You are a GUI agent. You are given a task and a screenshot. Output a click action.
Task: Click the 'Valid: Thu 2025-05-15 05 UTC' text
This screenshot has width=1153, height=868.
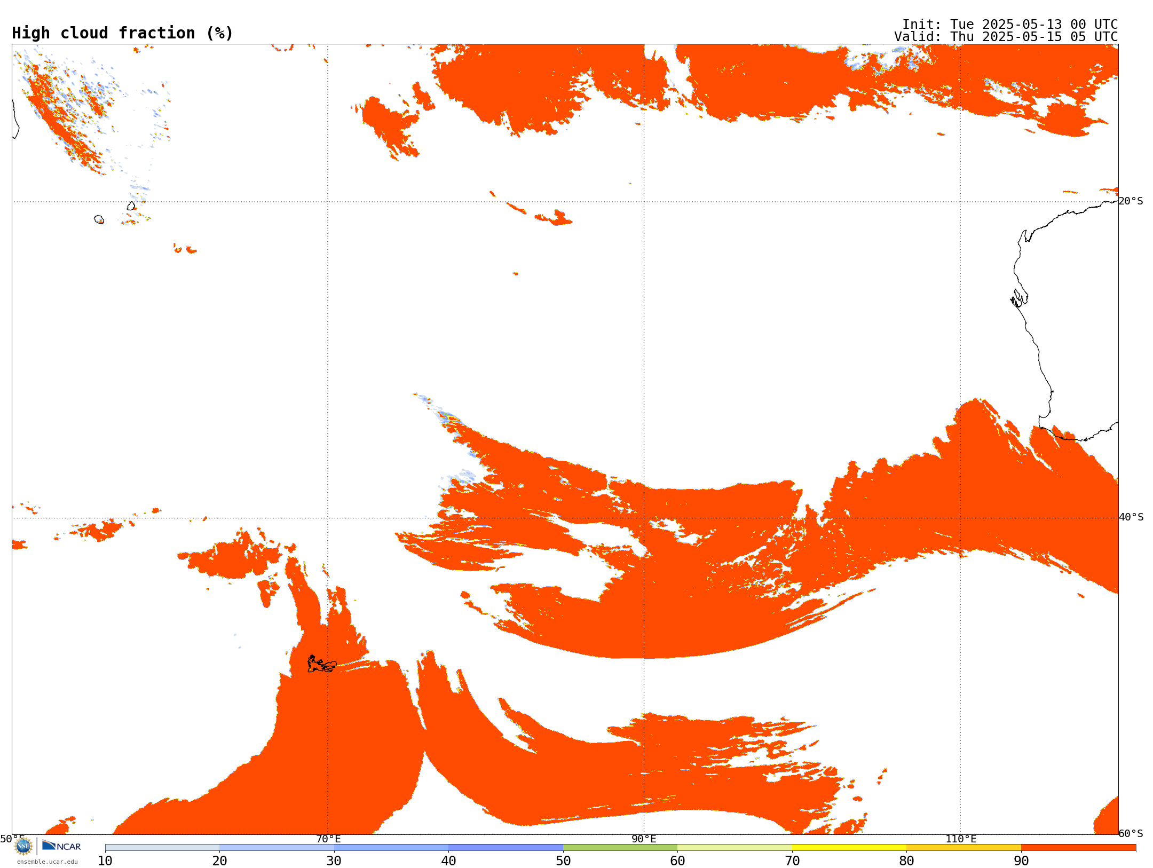tap(1006, 37)
